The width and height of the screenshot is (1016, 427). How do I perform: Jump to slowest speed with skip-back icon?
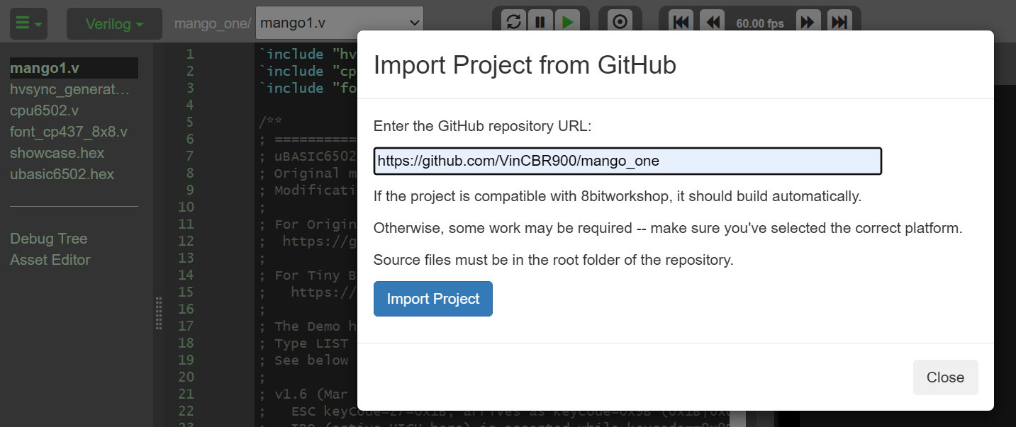pyautogui.click(x=681, y=22)
